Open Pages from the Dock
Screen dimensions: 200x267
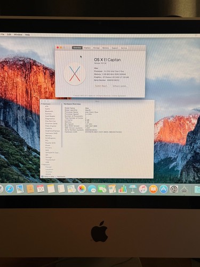[x=112, y=189]
